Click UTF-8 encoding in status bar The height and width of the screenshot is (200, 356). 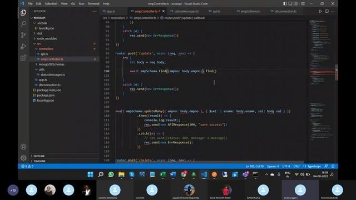click(286, 166)
